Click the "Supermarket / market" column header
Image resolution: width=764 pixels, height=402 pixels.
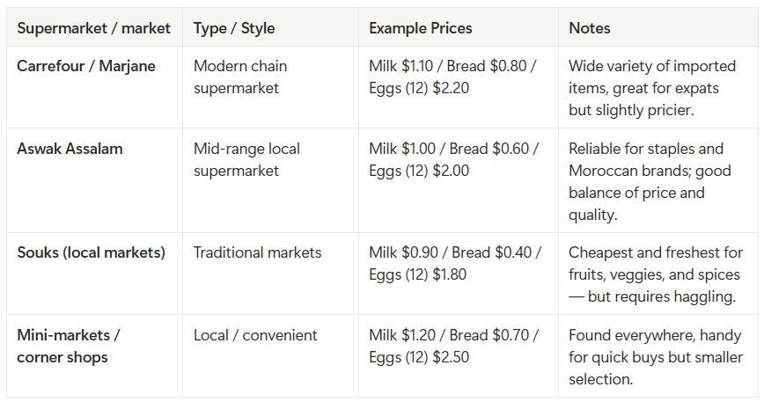(x=93, y=28)
